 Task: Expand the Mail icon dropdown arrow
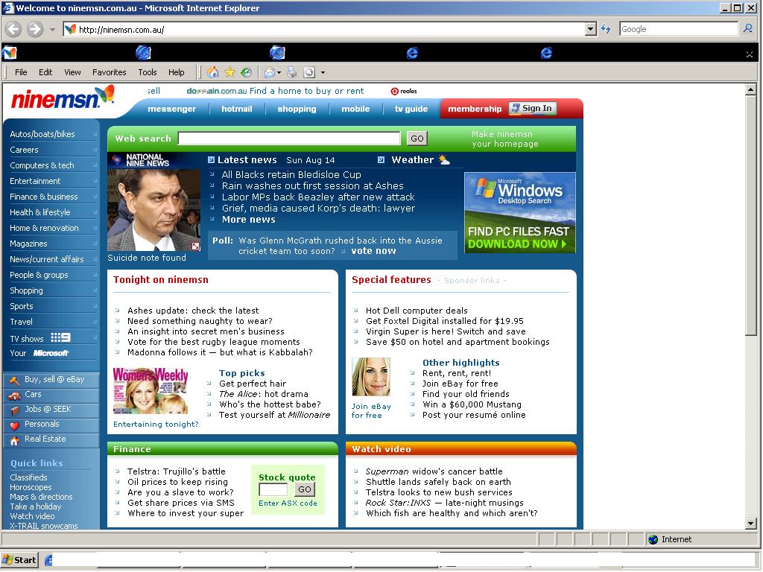click(x=279, y=73)
